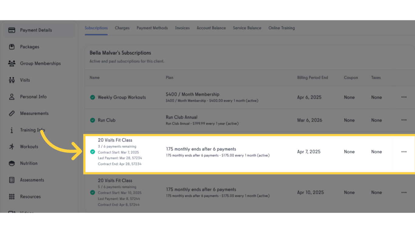Click the green active status icon on Run Club
415x233 pixels.
pos(93,120)
